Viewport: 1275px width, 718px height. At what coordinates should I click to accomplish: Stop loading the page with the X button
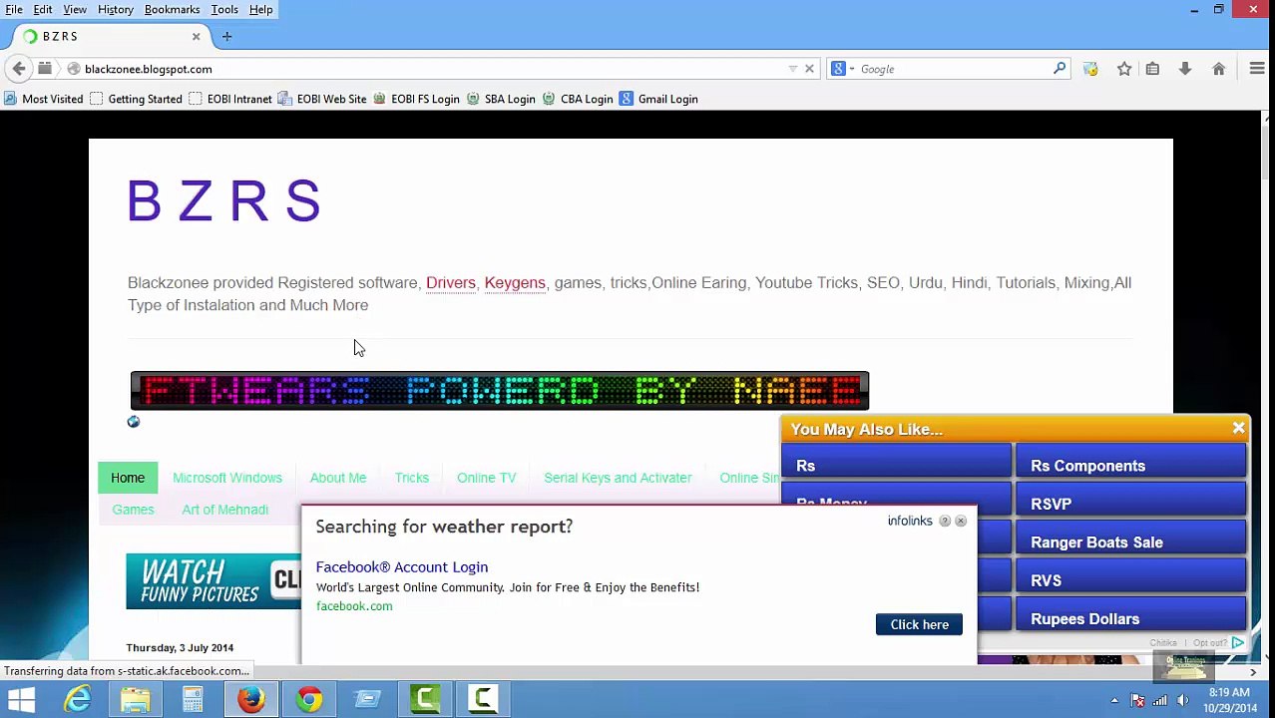(x=809, y=69)
